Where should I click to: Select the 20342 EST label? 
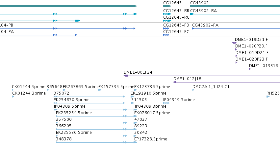pos(141,133)
